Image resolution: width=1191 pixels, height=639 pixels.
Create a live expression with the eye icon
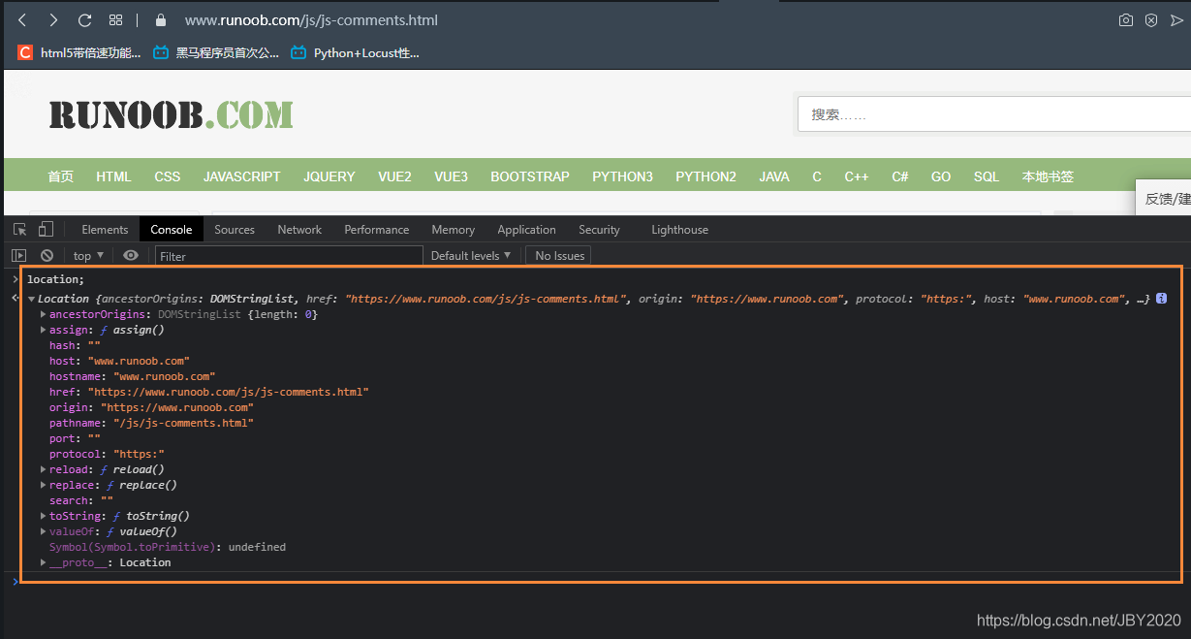click(131, 255)
